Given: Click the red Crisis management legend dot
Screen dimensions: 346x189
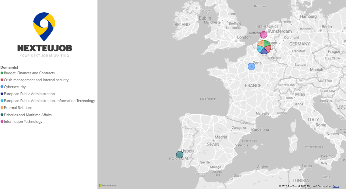Looking at the screenshot, I should click(x=2, y=80).
